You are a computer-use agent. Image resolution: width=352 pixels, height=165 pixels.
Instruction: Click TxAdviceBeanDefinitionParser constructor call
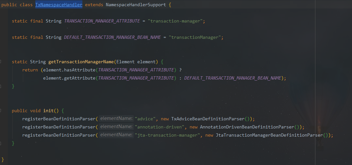pyautogui.click(x=210, y=119)
